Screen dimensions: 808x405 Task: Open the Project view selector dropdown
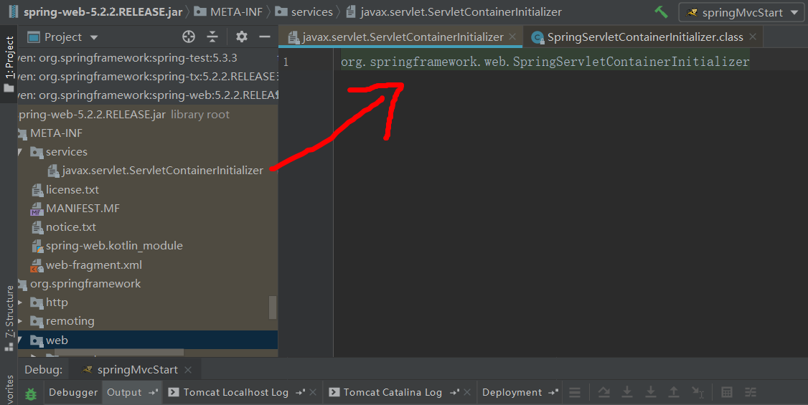(71, 37)
